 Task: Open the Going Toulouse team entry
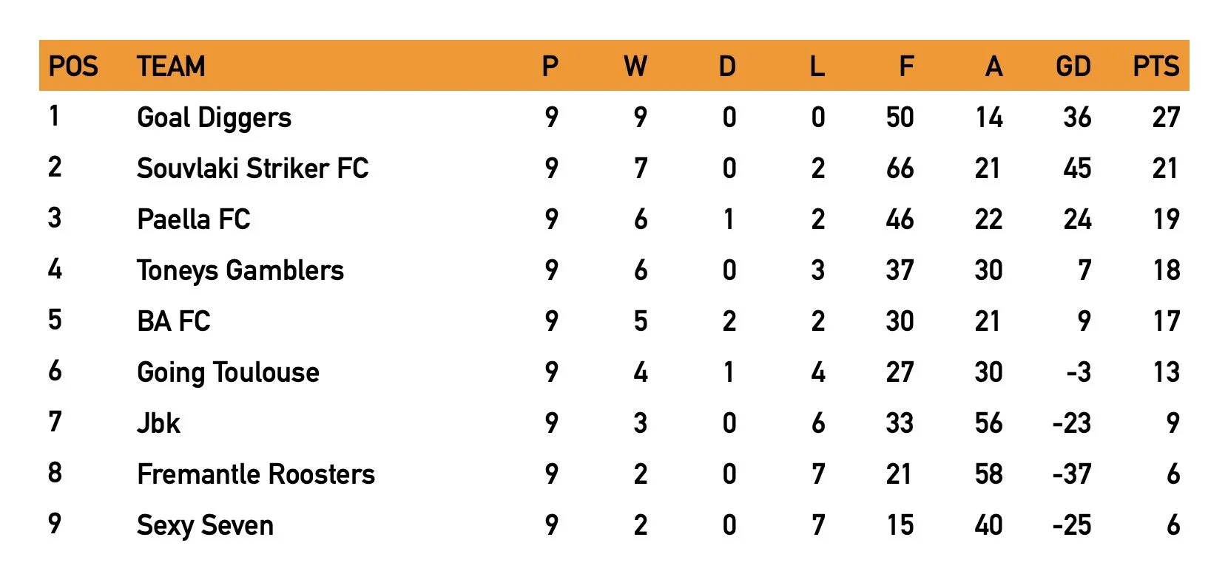click(x=228, y=373)
